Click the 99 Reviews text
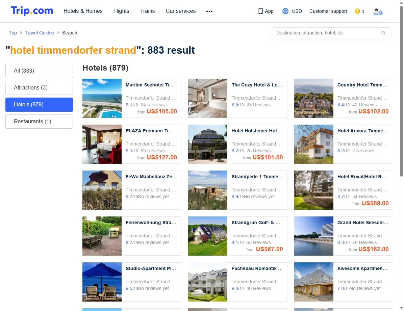This screenshot has width=404, height=311. (x=153, y=151)
